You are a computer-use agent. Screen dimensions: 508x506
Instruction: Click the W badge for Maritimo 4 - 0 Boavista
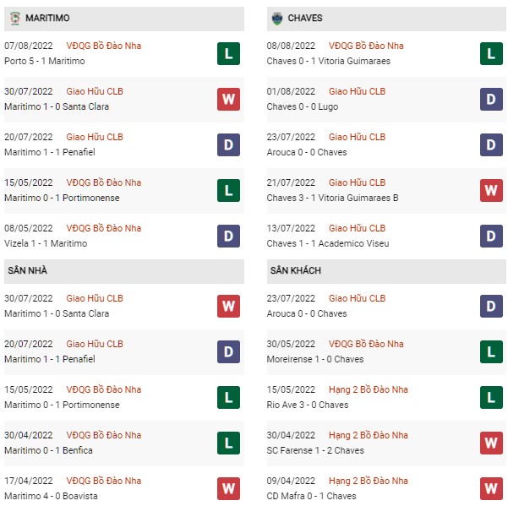point(228,488)
